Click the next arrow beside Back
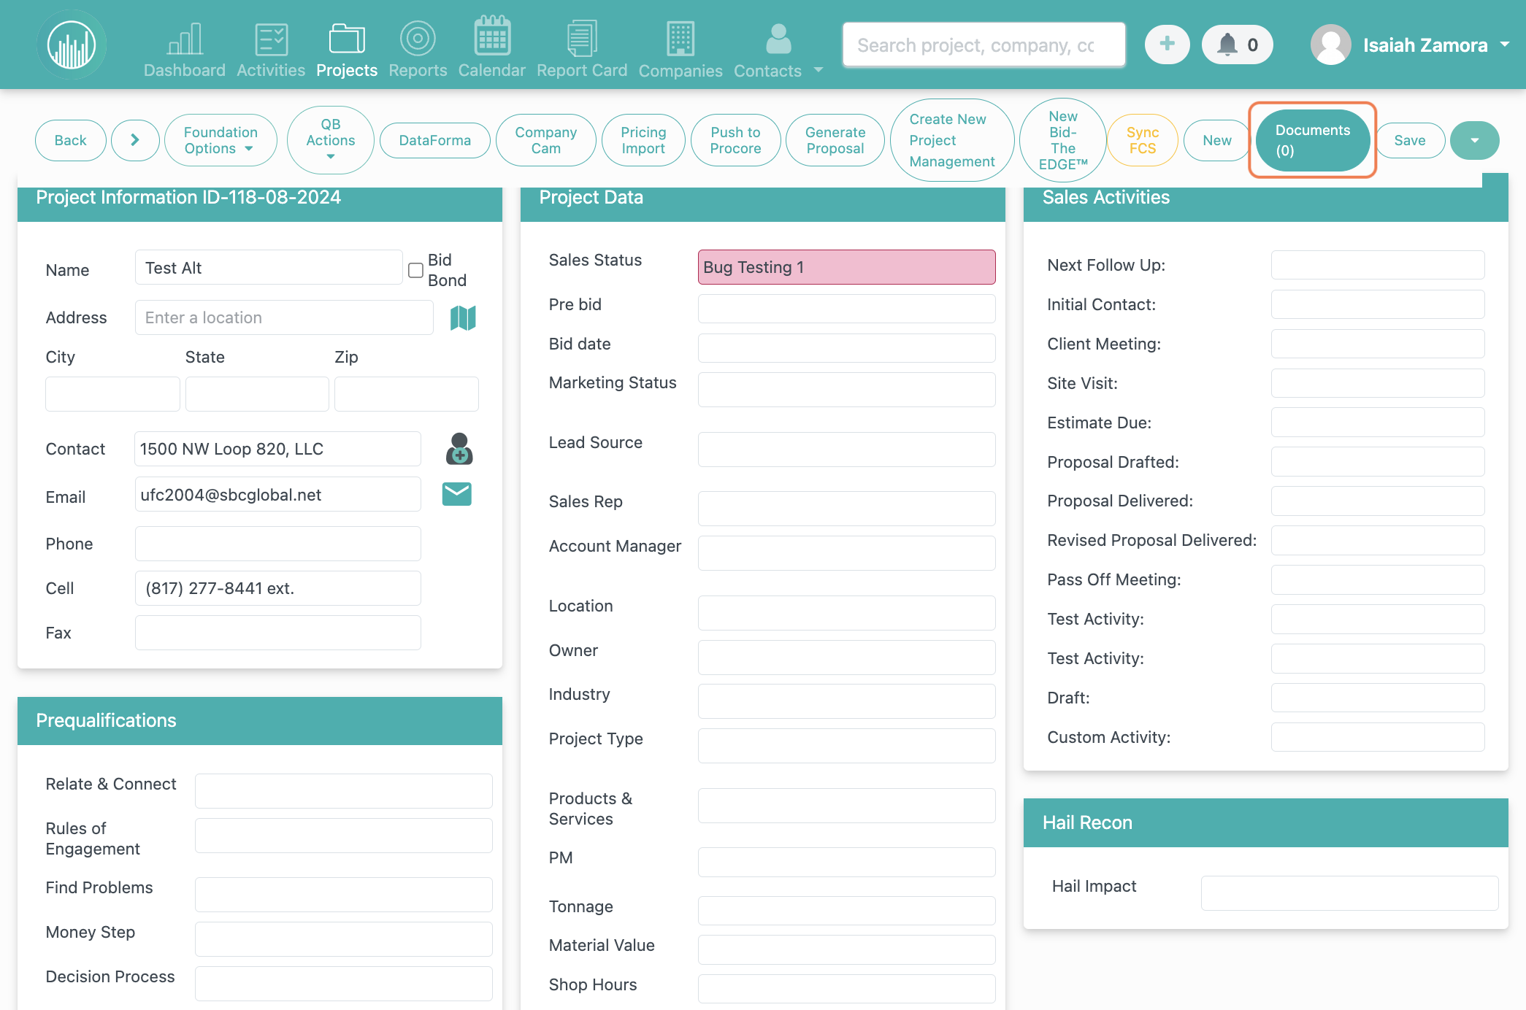Screen dimensions: 1526x1010 coord(135,140)
